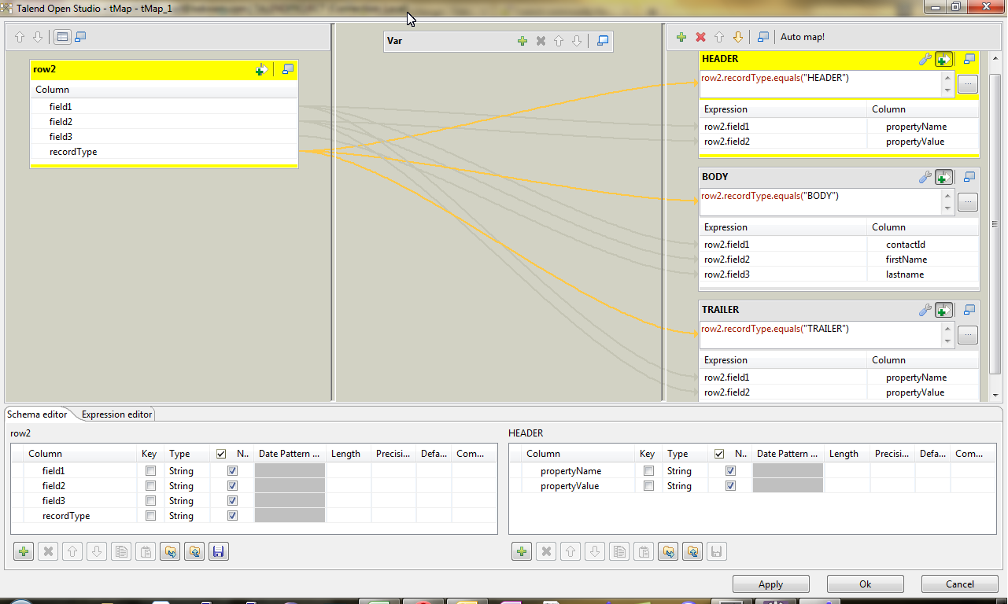1008x604 pixels.
Task: Run Auto map! in the output panel
Action: pyautogui.click(x=802, y=36)
